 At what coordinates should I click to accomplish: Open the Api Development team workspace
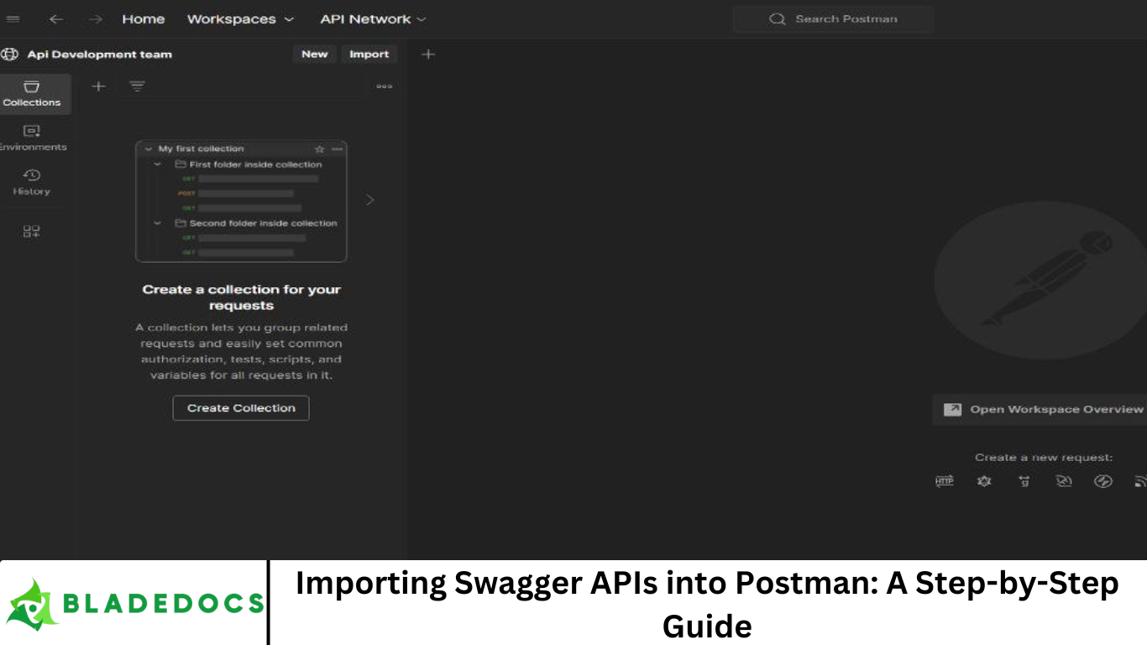(x=99, y=54)
